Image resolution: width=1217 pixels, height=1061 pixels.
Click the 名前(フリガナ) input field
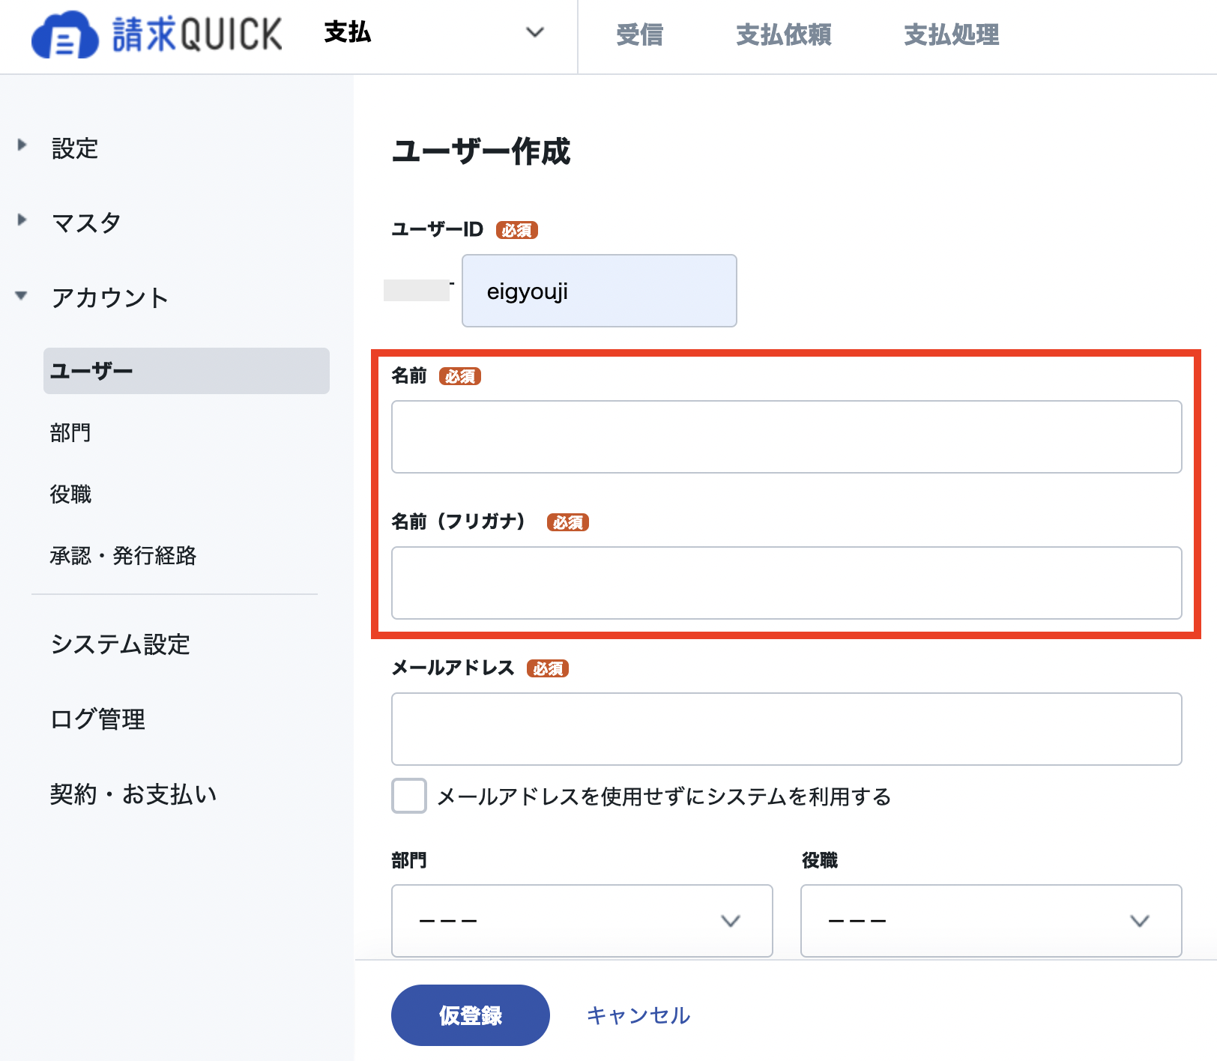pos(787,583)
